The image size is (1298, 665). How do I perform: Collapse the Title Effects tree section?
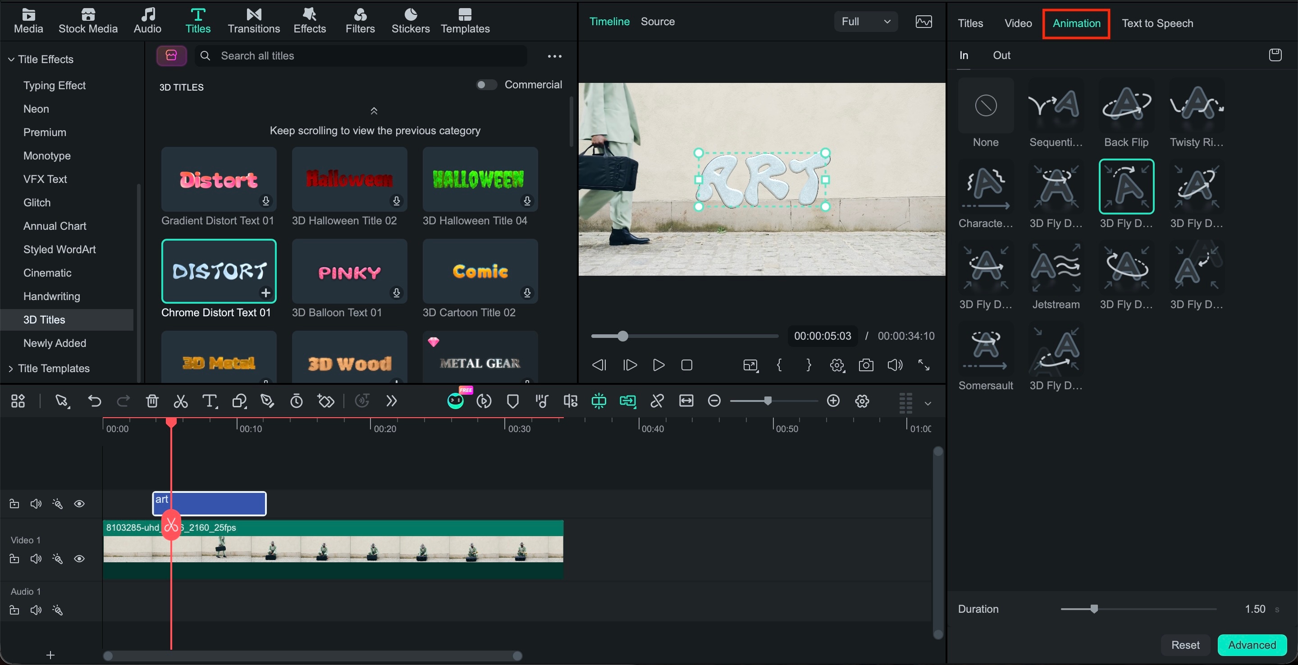point(11,59)
